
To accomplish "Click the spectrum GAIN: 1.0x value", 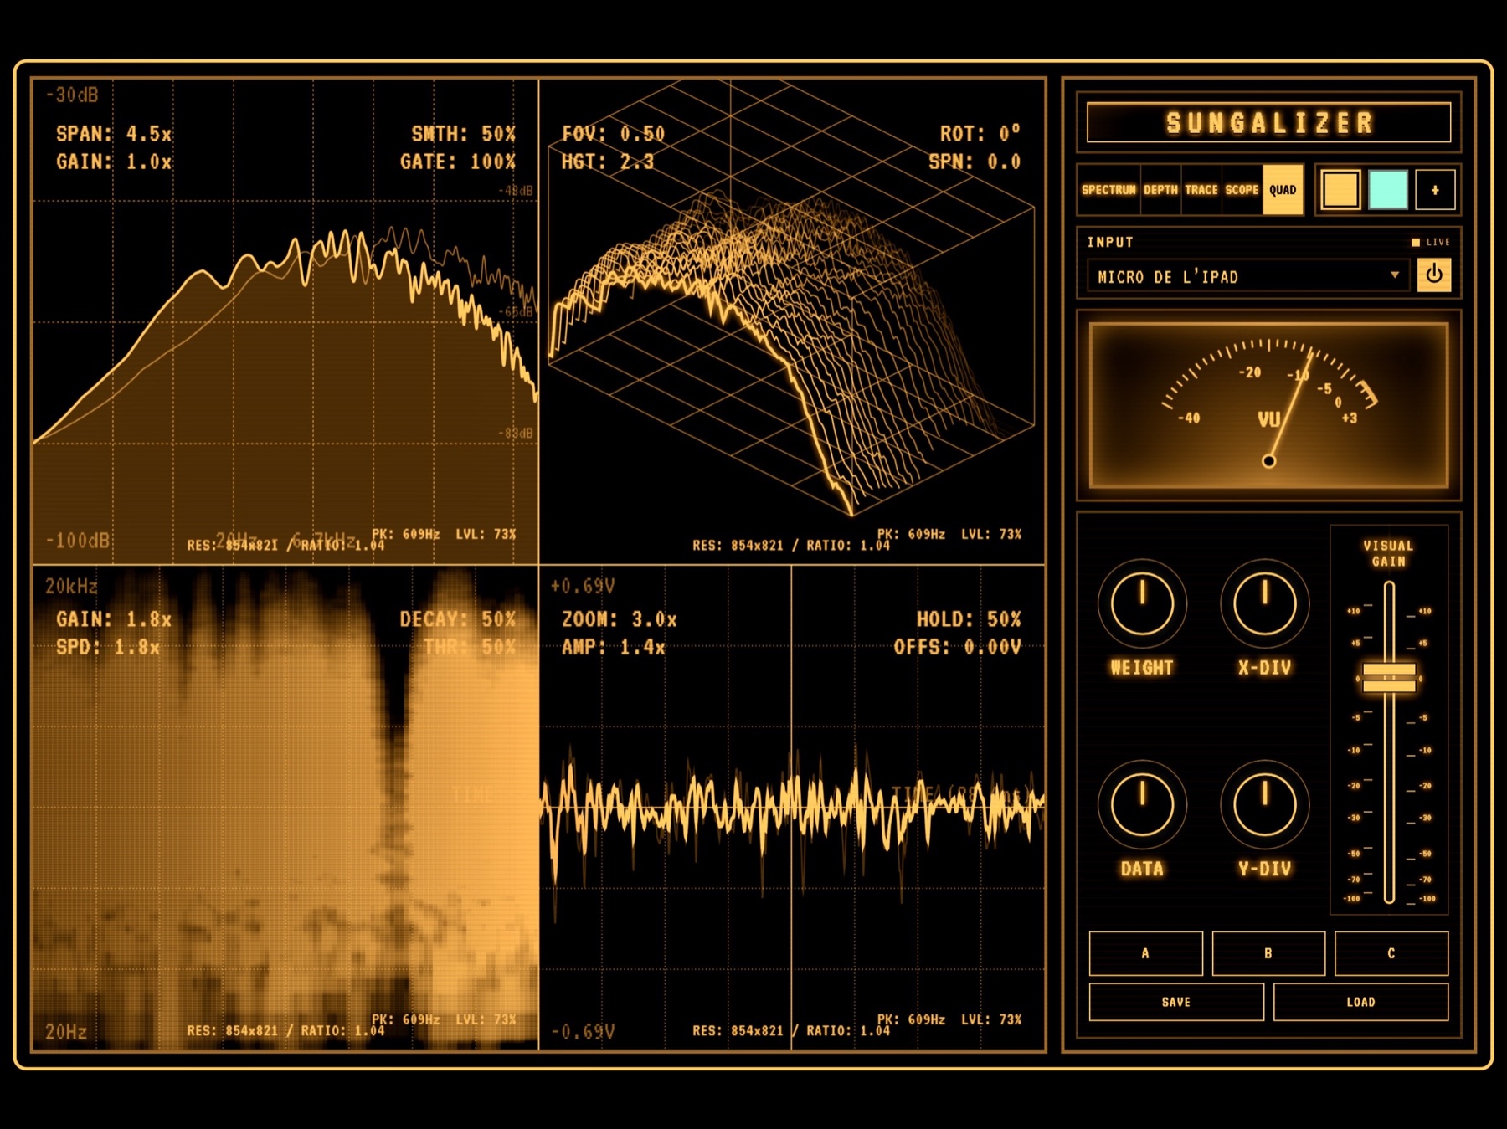I will [114, 162].
